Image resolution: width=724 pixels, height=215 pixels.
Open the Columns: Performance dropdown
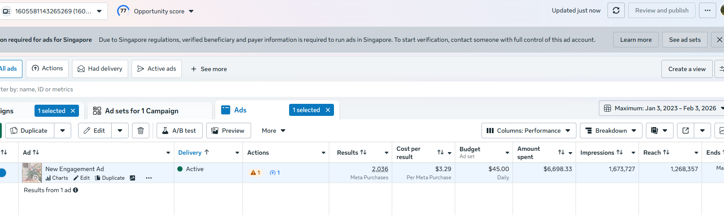pyautogui.click(x=529, y=131)
